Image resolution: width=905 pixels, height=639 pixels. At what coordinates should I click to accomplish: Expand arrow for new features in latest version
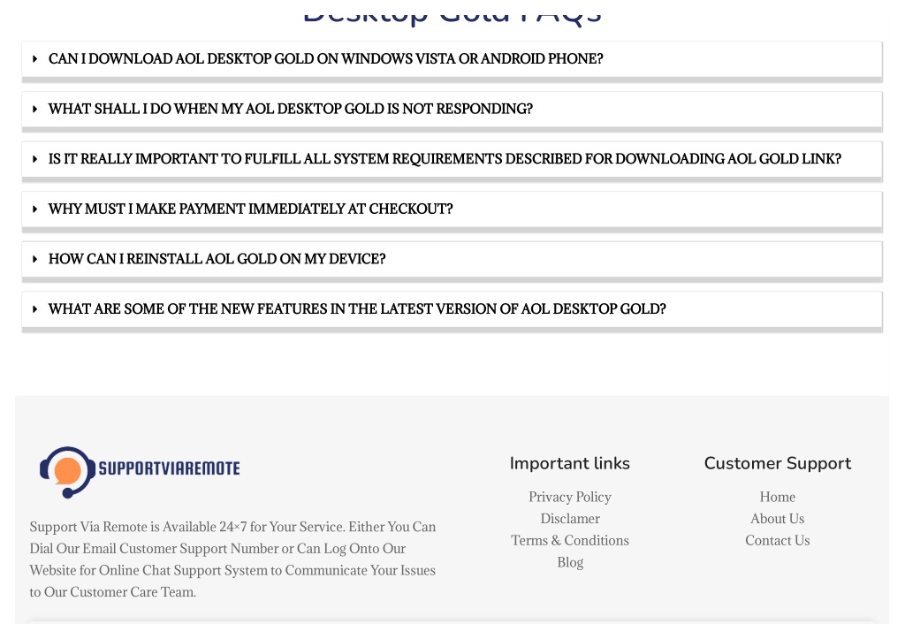[x=35, y=309]
